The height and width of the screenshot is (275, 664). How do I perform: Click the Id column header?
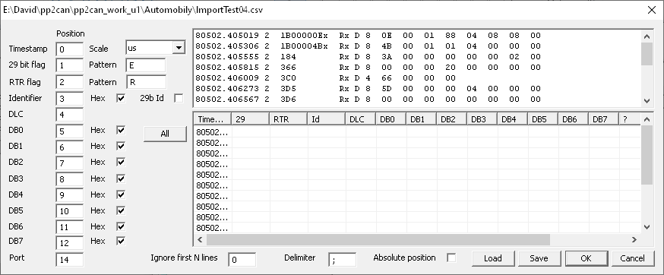[327, 119]
